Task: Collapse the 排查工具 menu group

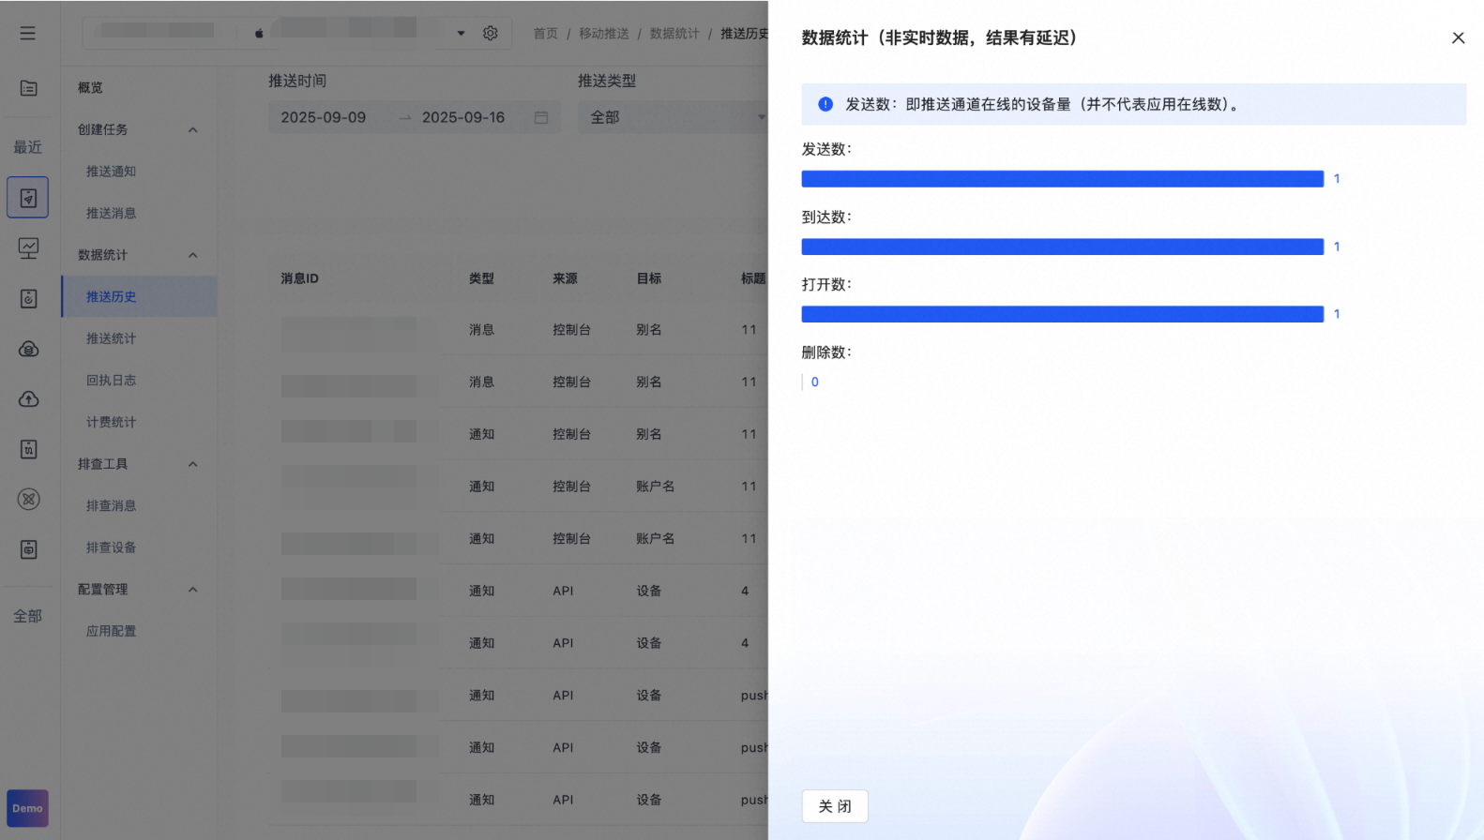Action: tap(193, 464)
